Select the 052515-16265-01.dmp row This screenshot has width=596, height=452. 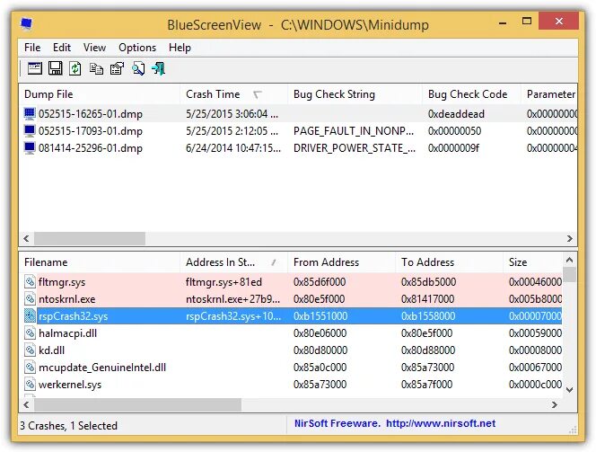click(298, 114)
